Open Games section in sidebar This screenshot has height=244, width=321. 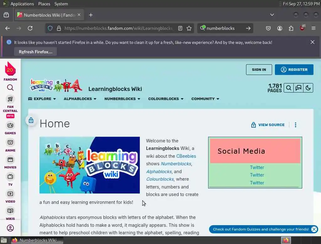[10, 129]
